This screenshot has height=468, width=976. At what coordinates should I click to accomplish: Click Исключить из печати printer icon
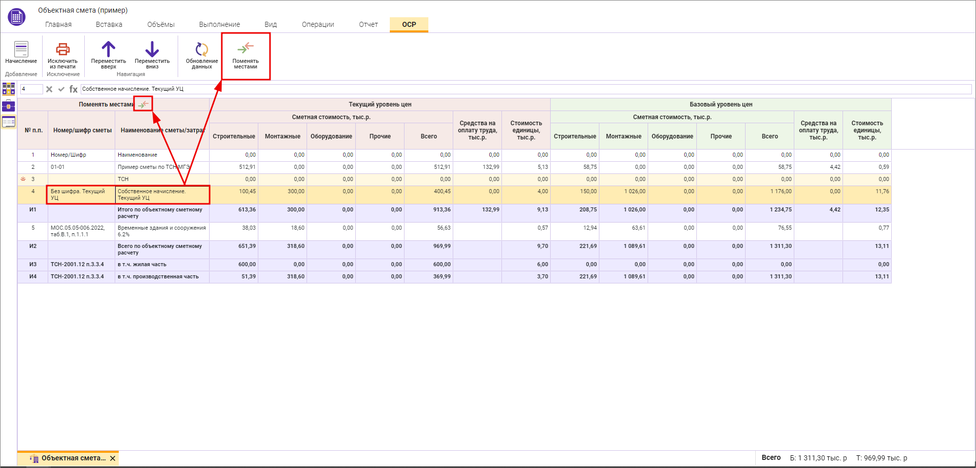pyautogui.click(x=62, y=50)
